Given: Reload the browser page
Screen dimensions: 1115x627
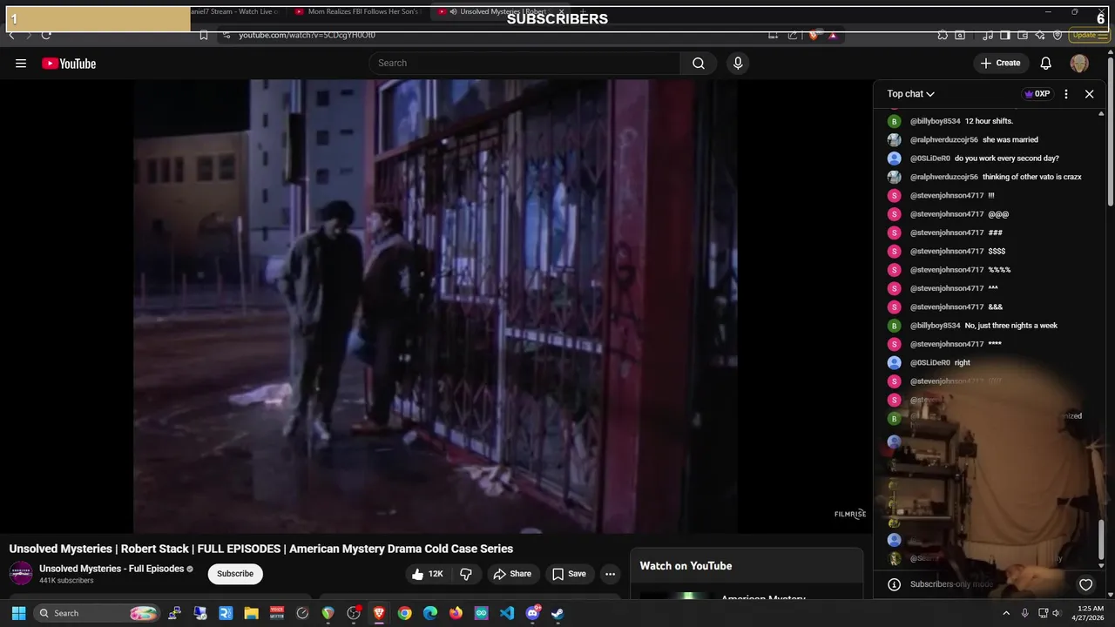Looking at the screenshot, I should coord(46,35).
